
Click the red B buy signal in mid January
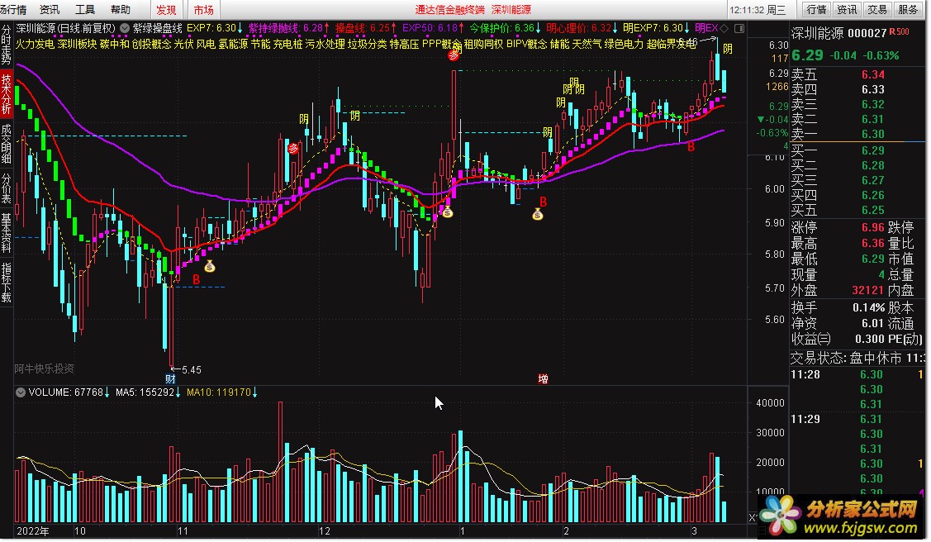pos(543,202)
